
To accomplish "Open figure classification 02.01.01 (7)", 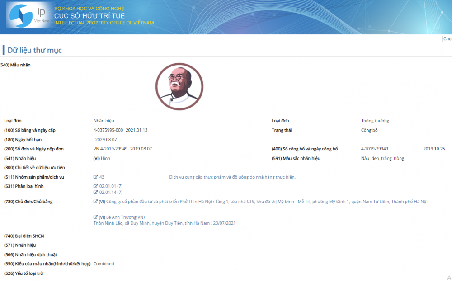I will tap(111, 186).
